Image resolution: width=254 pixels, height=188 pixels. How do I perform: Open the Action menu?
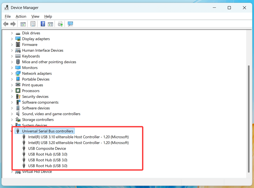tap(21, 16)
